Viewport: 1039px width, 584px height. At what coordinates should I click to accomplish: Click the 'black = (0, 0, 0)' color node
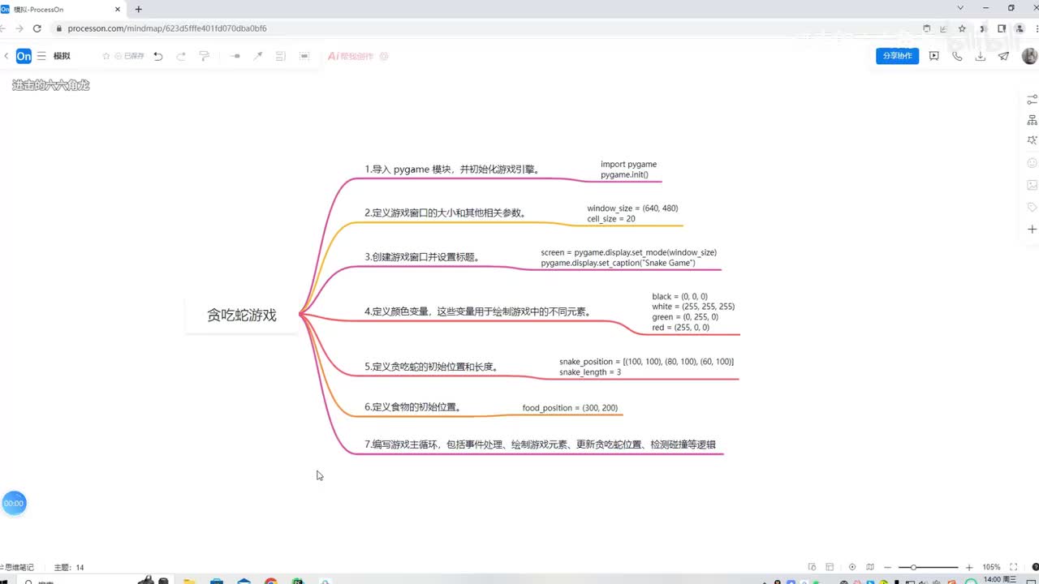pyautogui.click(x=693, y=312)
